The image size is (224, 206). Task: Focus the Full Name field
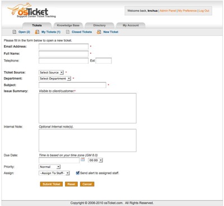(x=63, y=54)
